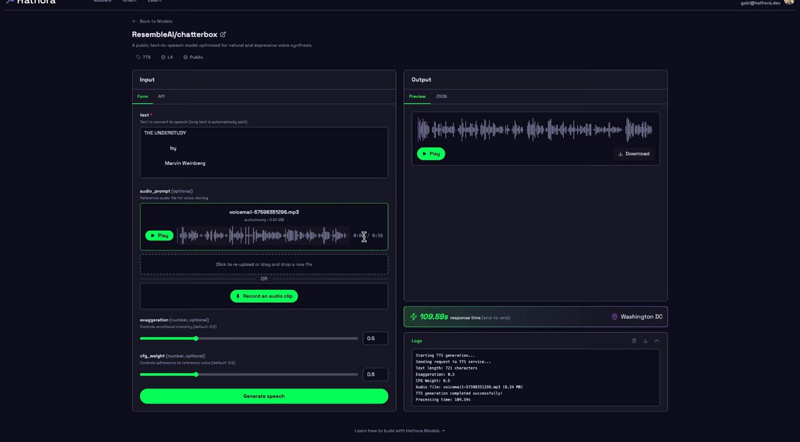
Task: Click the microphone icon in Record button
Action: pos(238,296)
